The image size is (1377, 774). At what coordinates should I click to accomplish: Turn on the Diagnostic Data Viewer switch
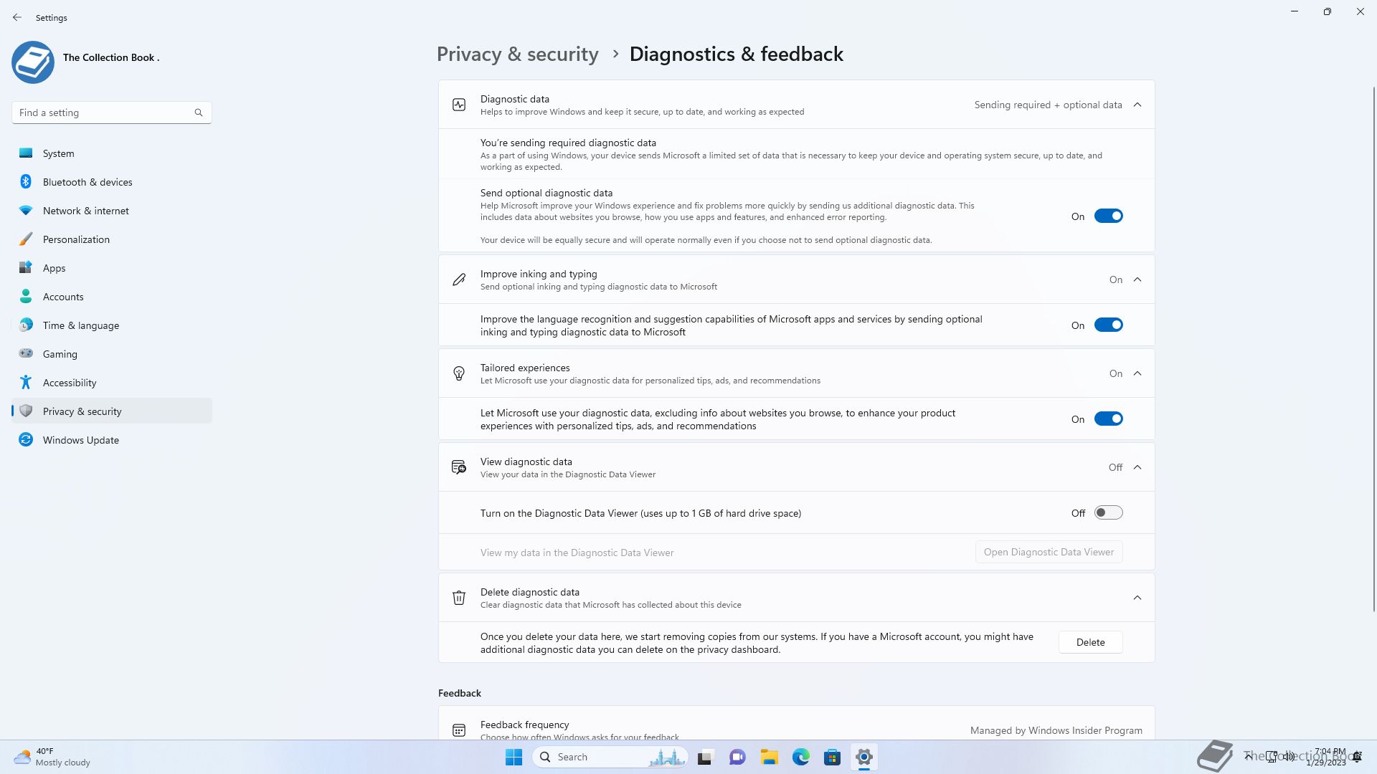tap(1108, 513)
